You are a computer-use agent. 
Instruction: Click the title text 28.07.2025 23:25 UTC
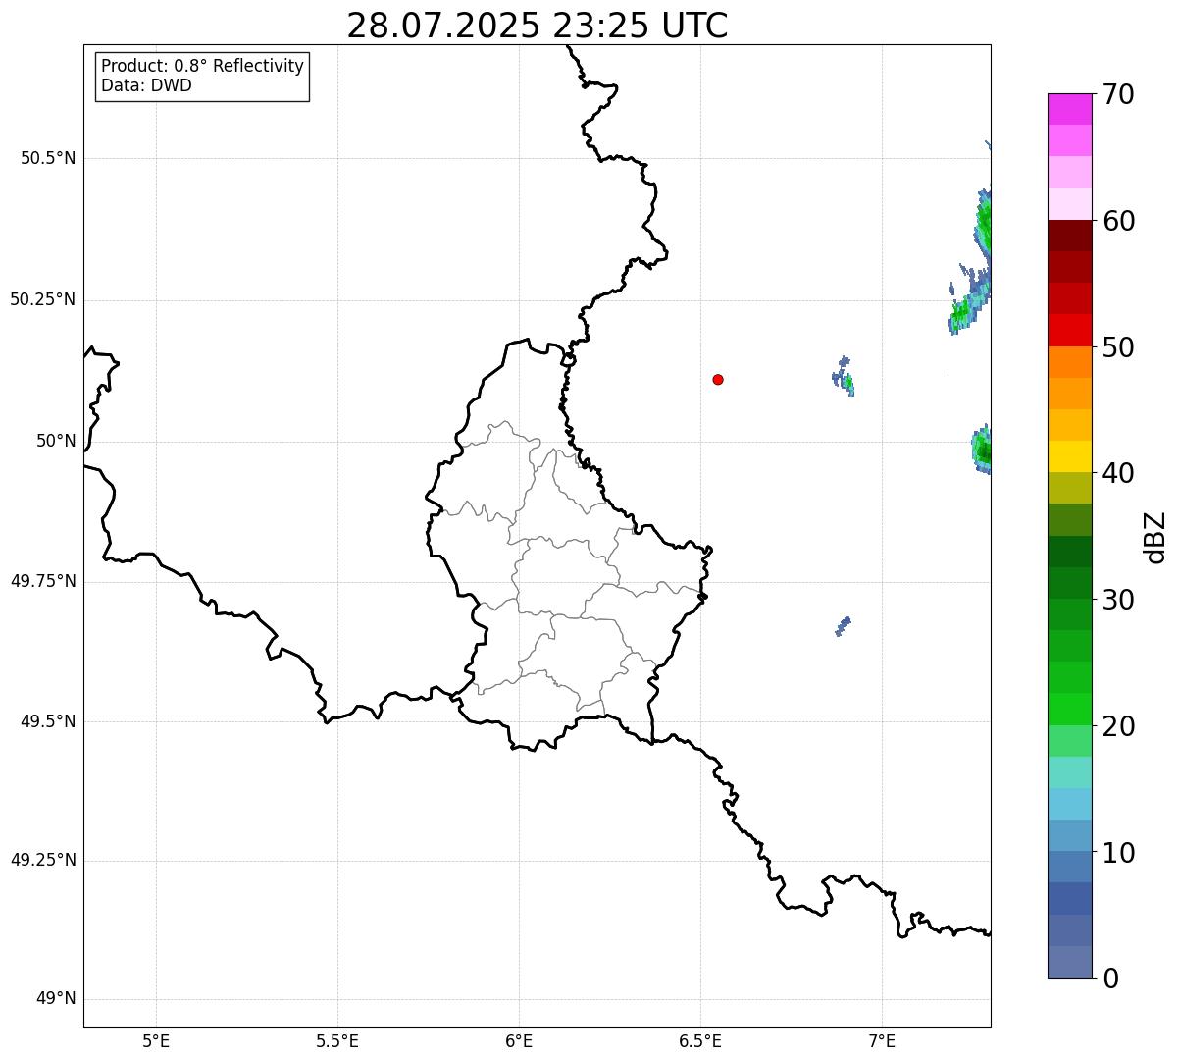click(538, 26)
